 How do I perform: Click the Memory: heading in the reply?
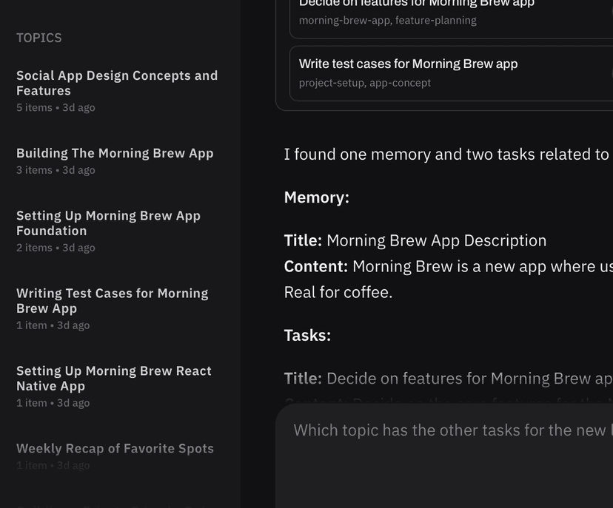316,197
